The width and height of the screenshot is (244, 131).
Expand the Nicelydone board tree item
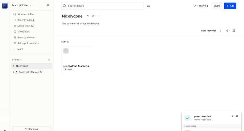pos(14,66)
